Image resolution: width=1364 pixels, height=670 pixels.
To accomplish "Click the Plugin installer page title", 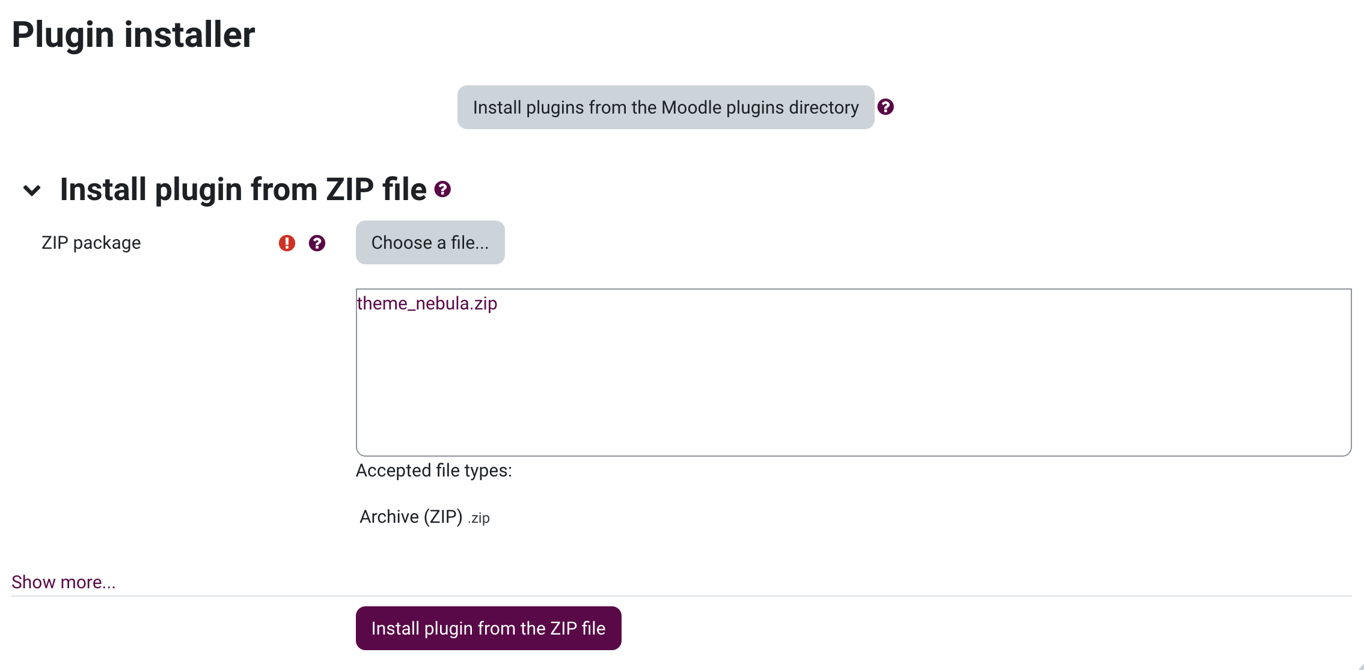I will [133, 34].
